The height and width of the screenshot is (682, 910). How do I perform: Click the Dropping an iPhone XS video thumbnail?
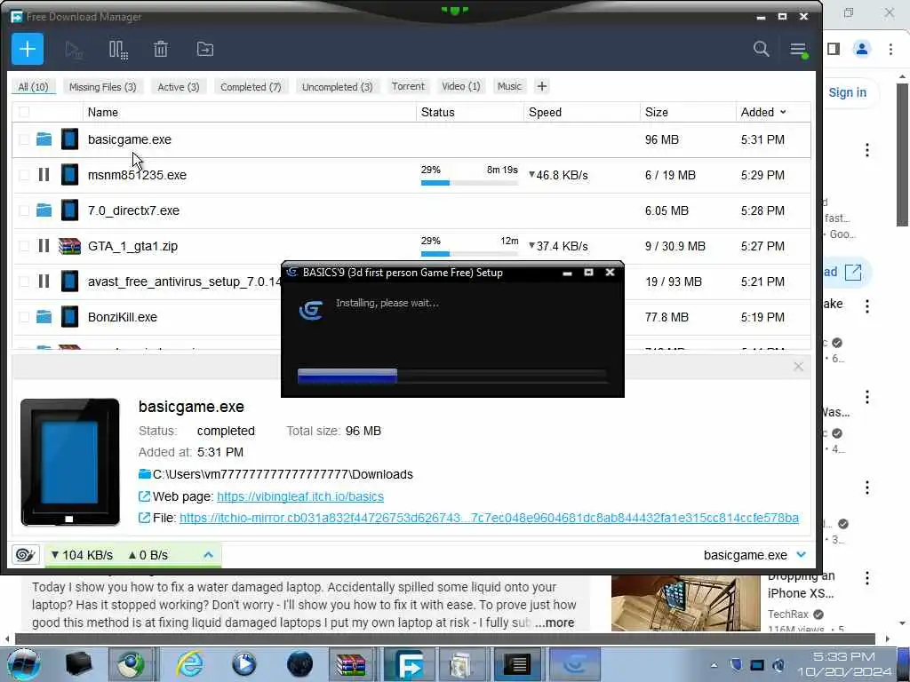pyautogui.click(x=685, y=603)
